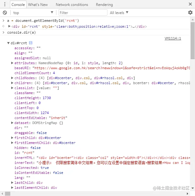Click the isContentEditable: false row
The image size is (195, 196).
(39, 173)
